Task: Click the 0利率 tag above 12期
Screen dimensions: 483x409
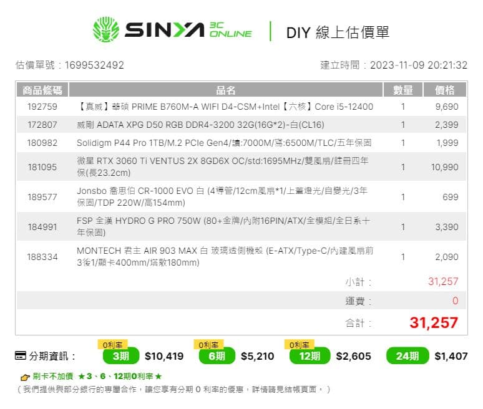Action: point(299,345)
